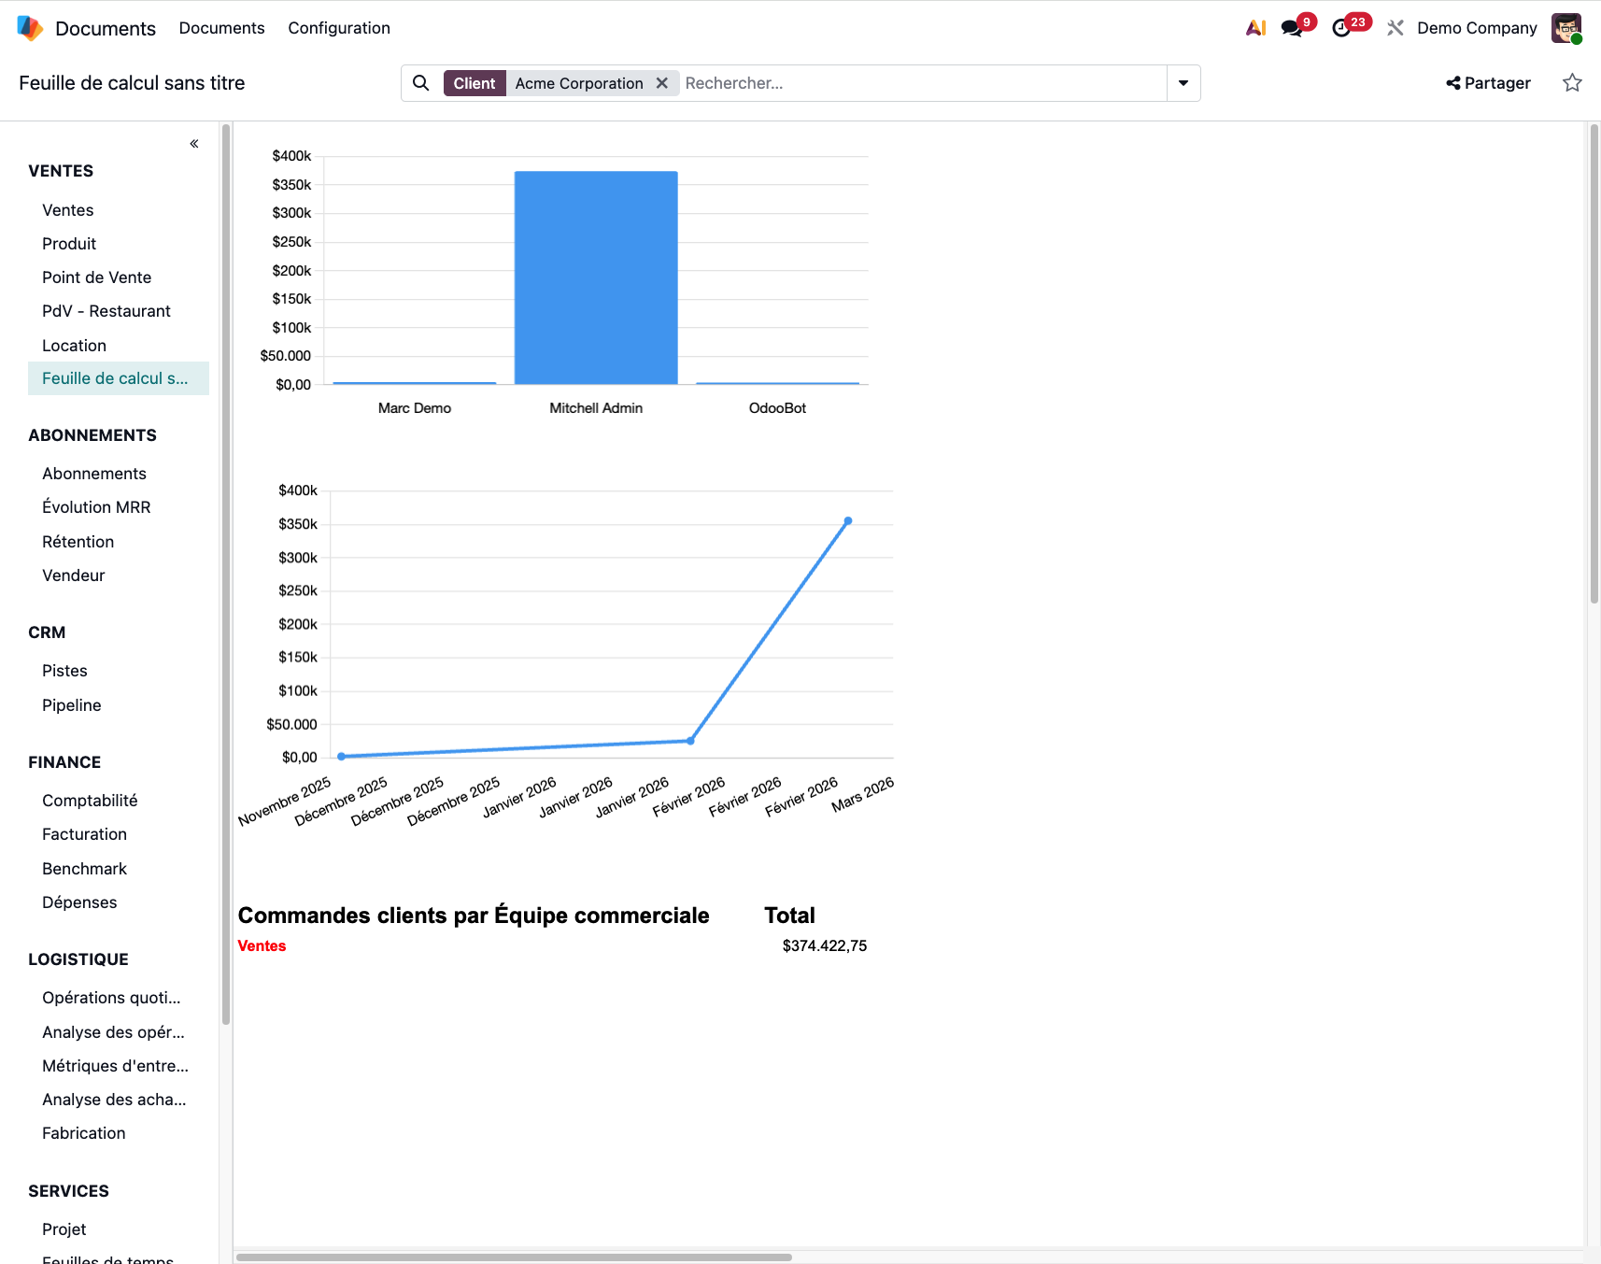Click the search magnifier icon

click(421, 83)
